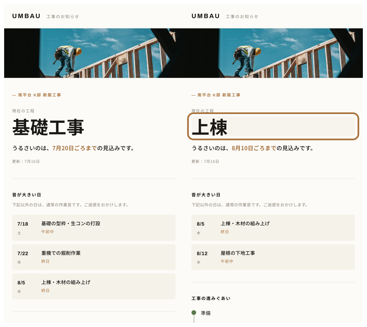
Task: Click the 現在の工程 label above 基礎工事
Action: (x=23, y=111)
